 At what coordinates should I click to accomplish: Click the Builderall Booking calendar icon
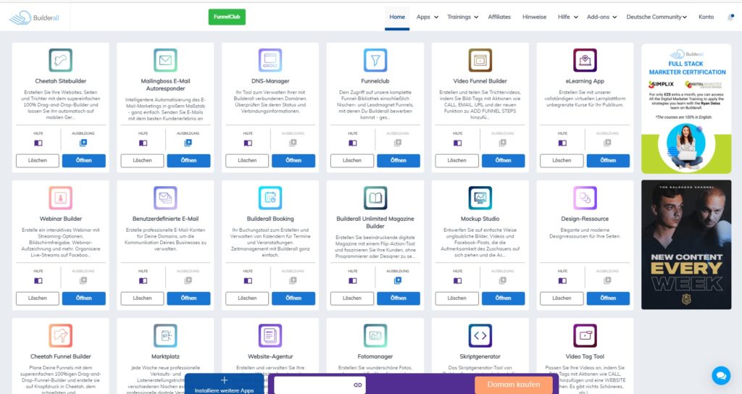(270, 198)
